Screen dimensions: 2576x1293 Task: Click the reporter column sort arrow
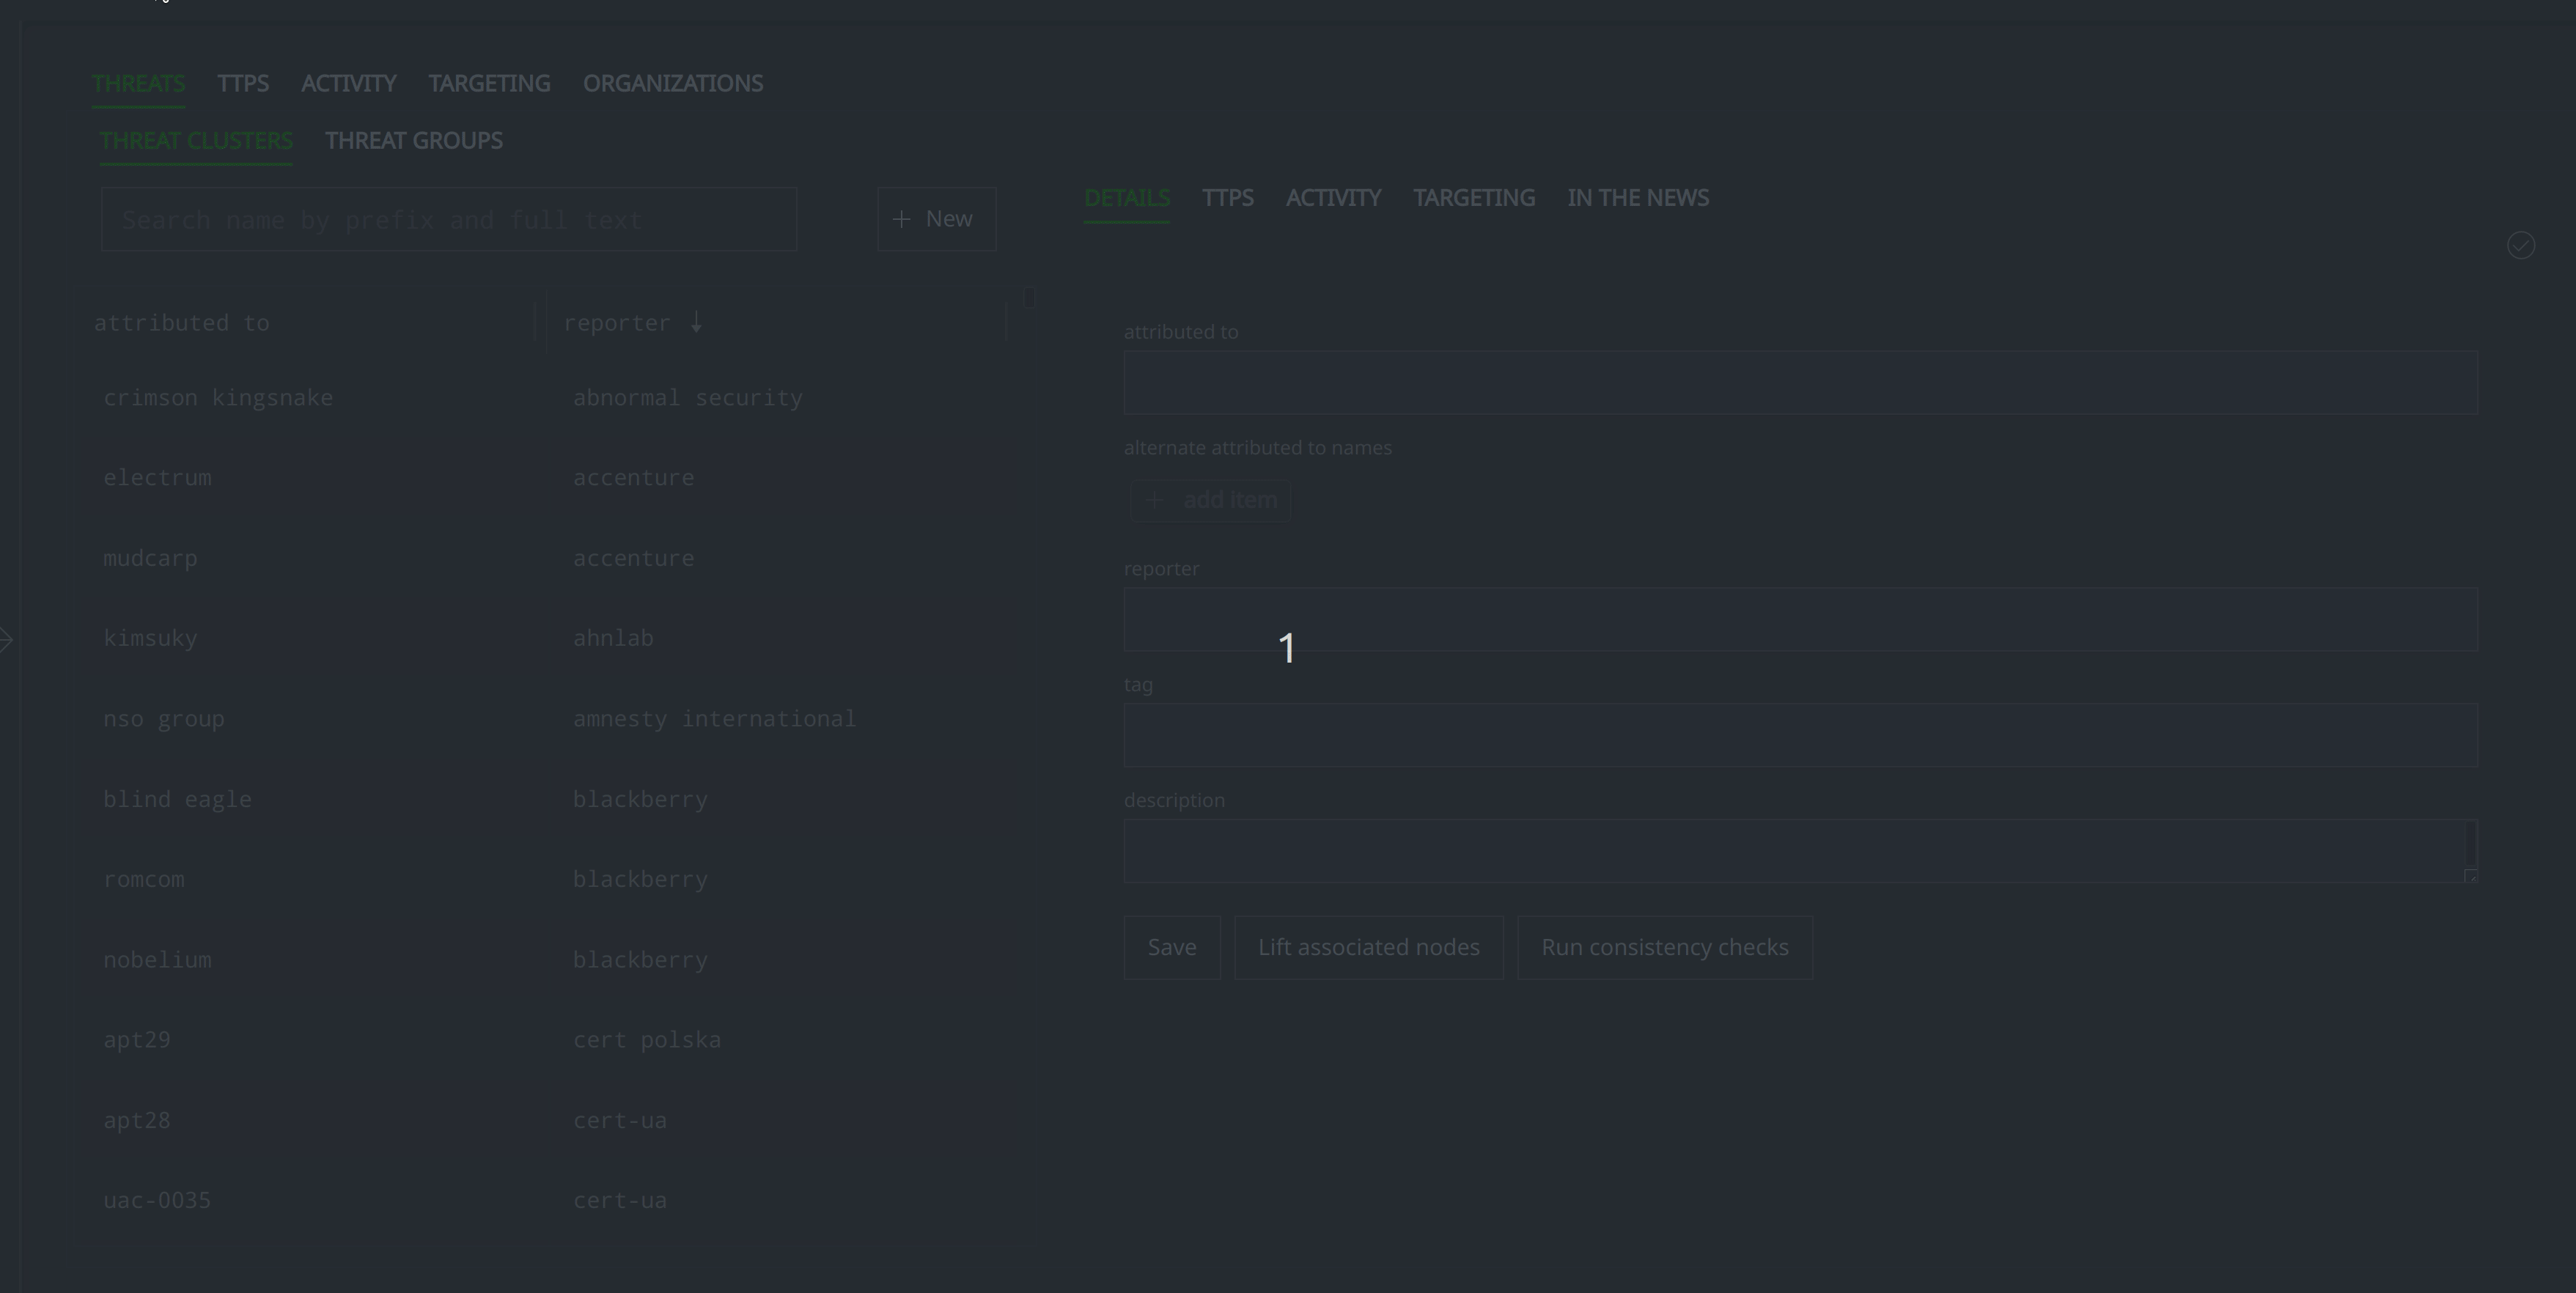[x=696, y=322]
